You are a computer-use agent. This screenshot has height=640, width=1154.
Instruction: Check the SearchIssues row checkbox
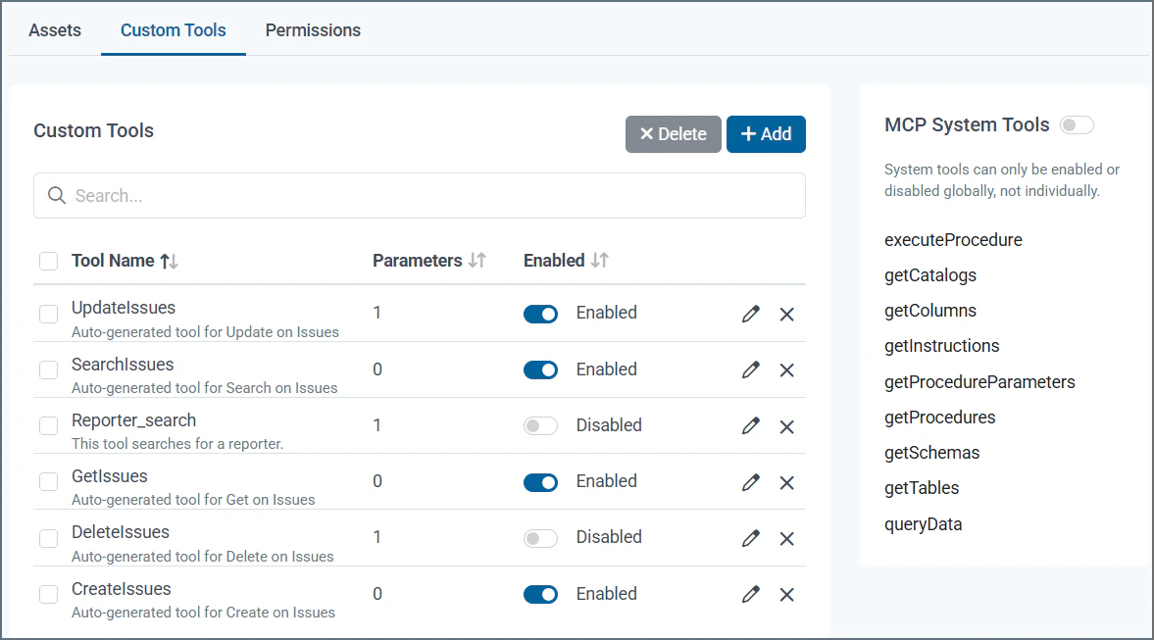[x=48, y=370]
